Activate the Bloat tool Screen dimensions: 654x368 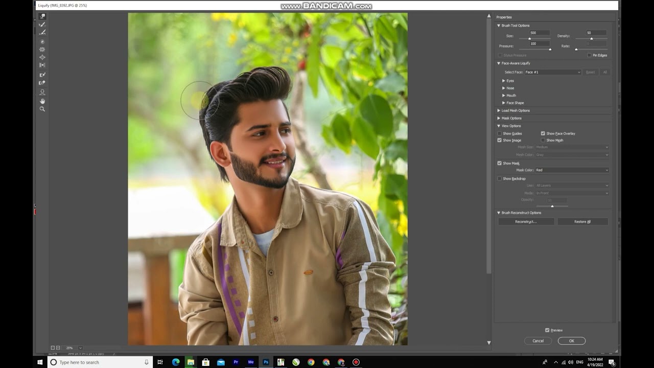(x=42, y=57)
